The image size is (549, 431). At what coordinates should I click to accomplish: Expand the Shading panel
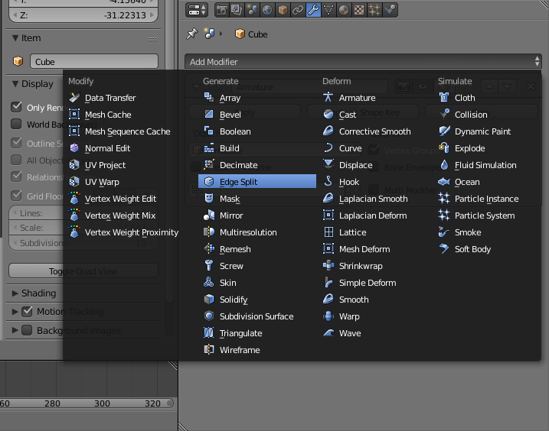tap(38, 293)
